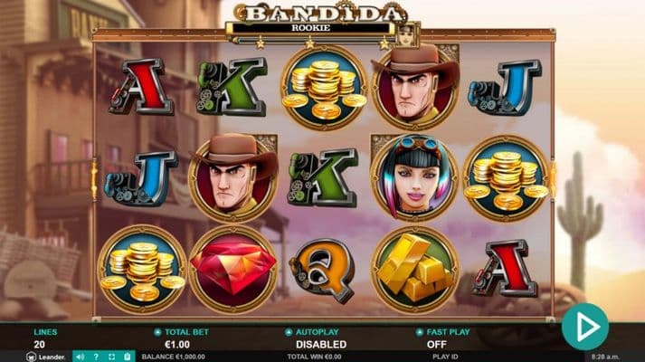The width and height of the screenshot is (645, 362).
Task: Start a spin with the teal play button
Action: point(585,327)
